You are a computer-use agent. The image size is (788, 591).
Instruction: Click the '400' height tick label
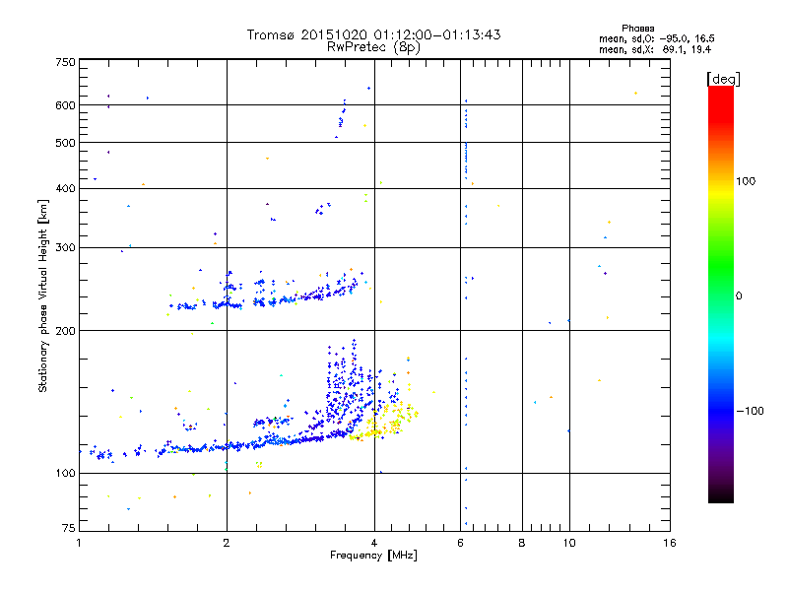65,188
